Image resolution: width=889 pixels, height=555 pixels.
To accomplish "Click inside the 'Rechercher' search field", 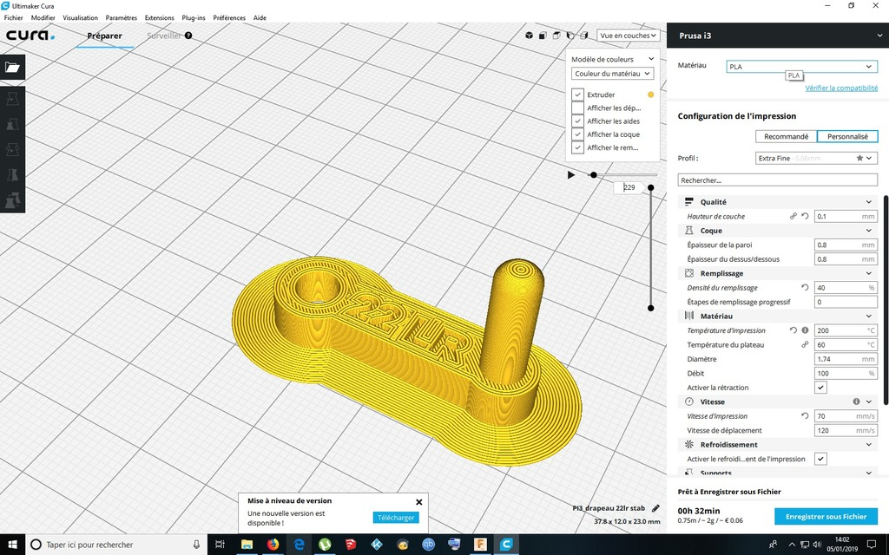I will tap(777, 180).
